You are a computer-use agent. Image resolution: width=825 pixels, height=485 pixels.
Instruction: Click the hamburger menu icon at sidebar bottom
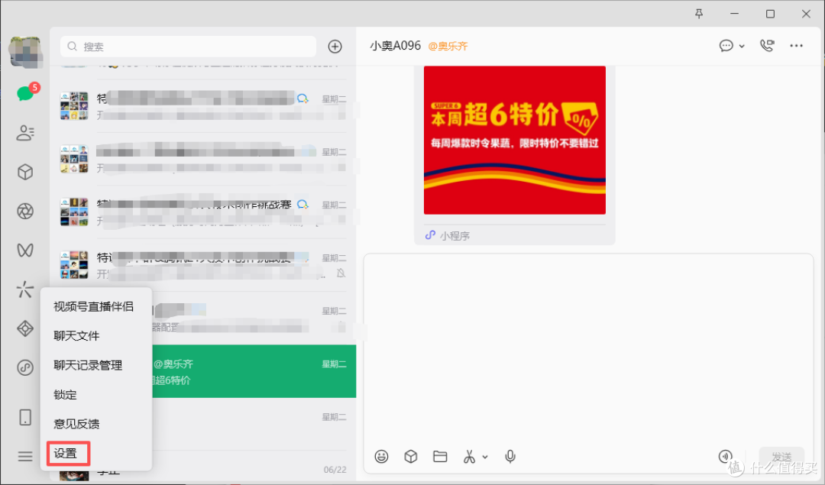tap(25, 456)
